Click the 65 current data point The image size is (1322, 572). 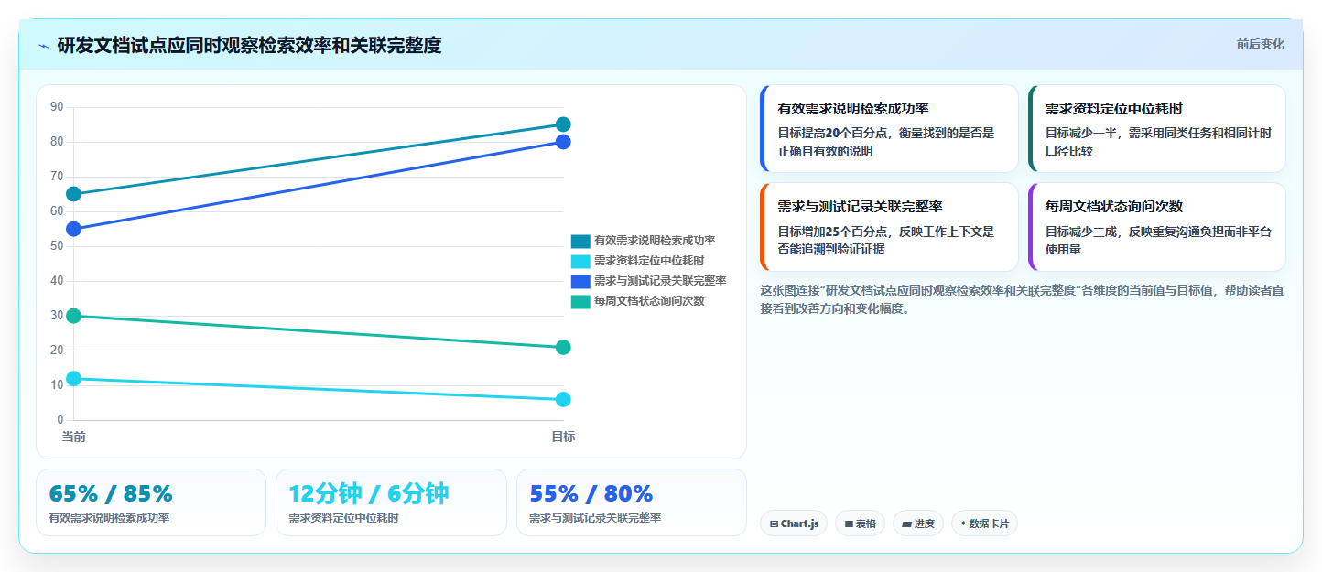point(74,194)
